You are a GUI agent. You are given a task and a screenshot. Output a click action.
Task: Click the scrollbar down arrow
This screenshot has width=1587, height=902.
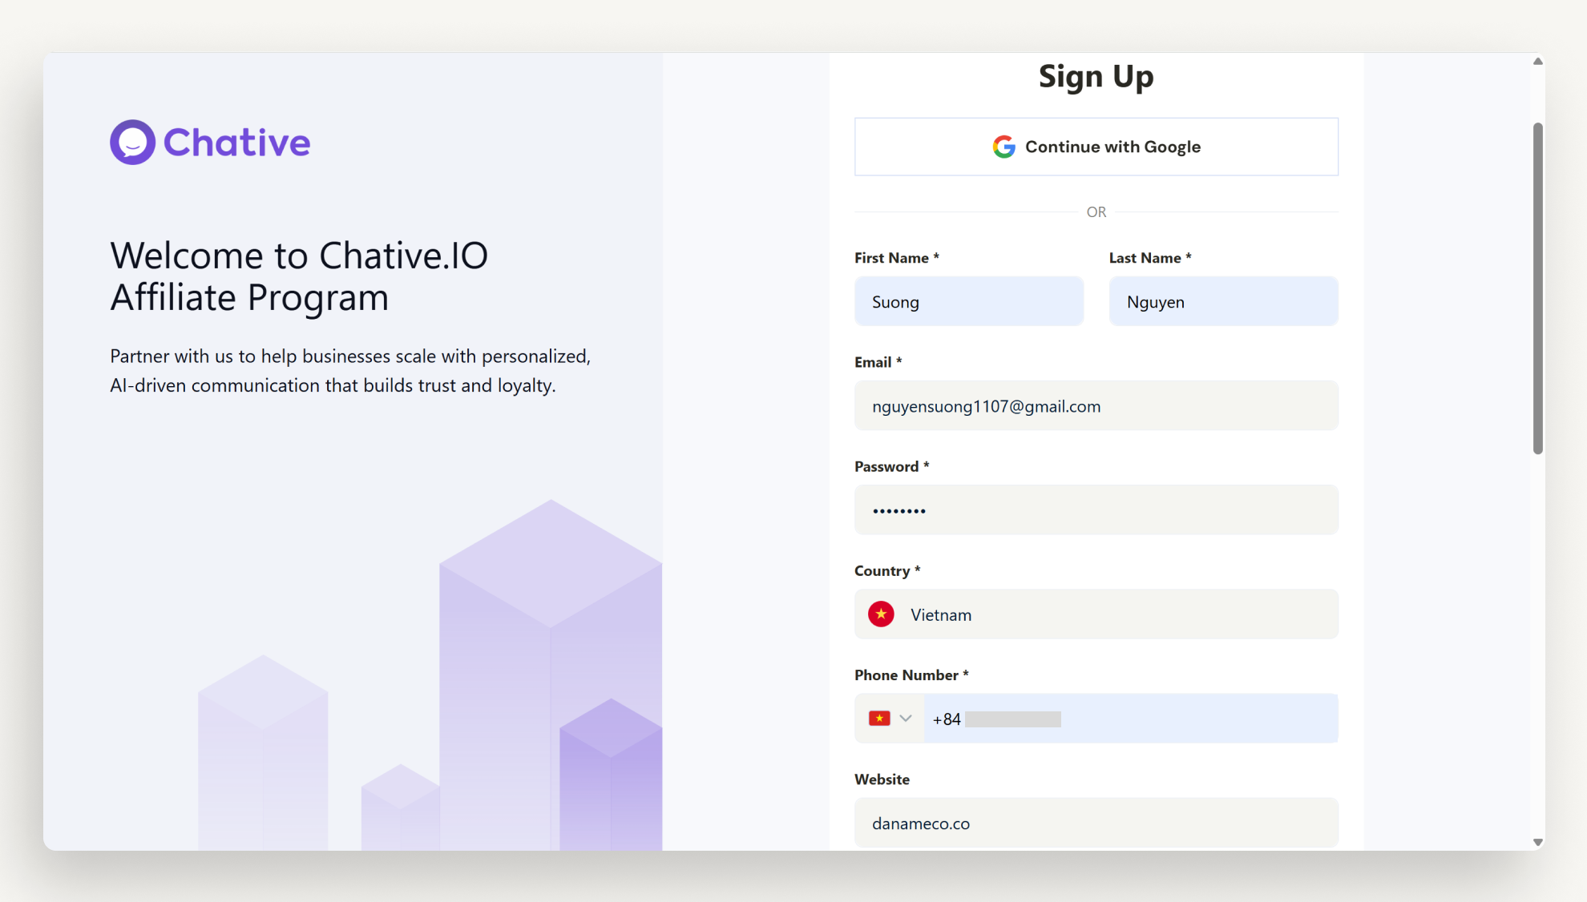1537,842
